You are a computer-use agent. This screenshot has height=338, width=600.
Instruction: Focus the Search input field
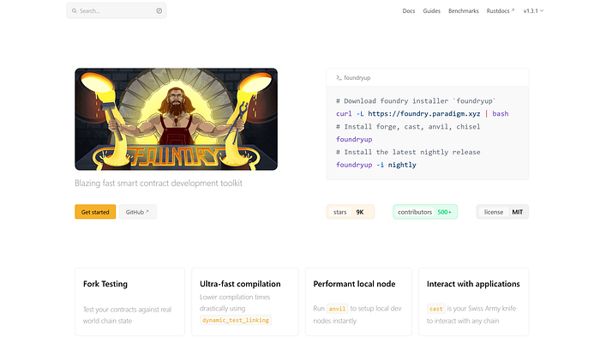pyautogui.click(x=117, y=10)
